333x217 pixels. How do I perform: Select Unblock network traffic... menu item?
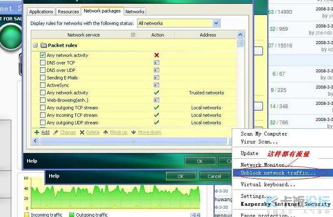[283, 173]
